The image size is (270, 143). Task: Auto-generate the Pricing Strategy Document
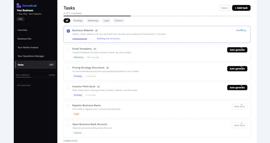click(x=237, y=69)
